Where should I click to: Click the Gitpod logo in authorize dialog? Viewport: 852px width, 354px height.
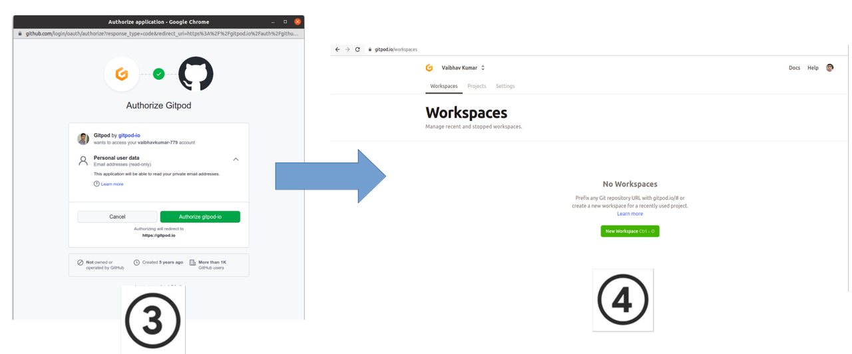click(122, 74)
